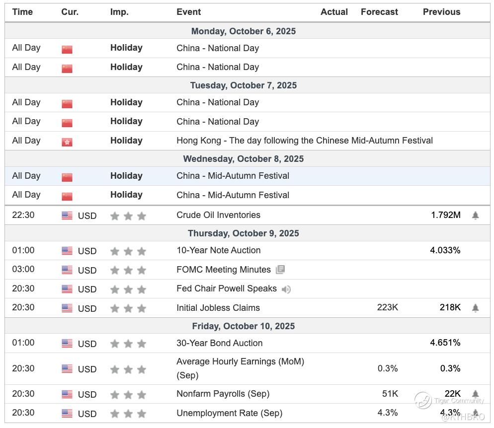Open the Nonfarm Payrolls (Sep) event
The image size is (494, 428).
[x=223, y=394]
